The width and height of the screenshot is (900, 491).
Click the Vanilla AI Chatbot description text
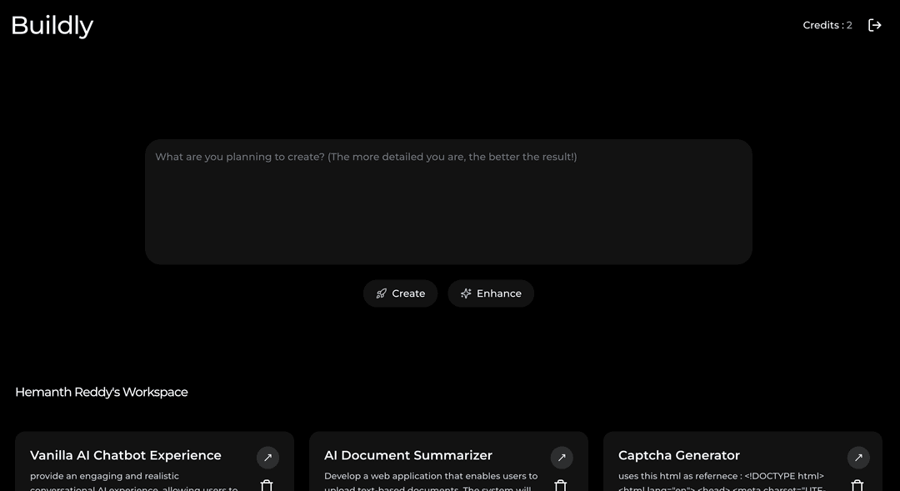pos(104,477)
